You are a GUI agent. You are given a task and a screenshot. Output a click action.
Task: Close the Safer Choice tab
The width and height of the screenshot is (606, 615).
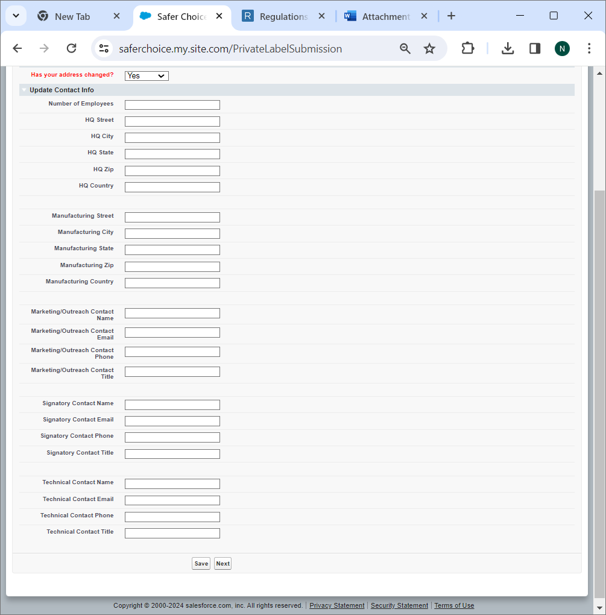coord(219,16)
